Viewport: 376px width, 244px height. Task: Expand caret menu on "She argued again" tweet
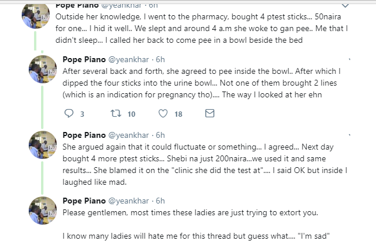(350, 135)
